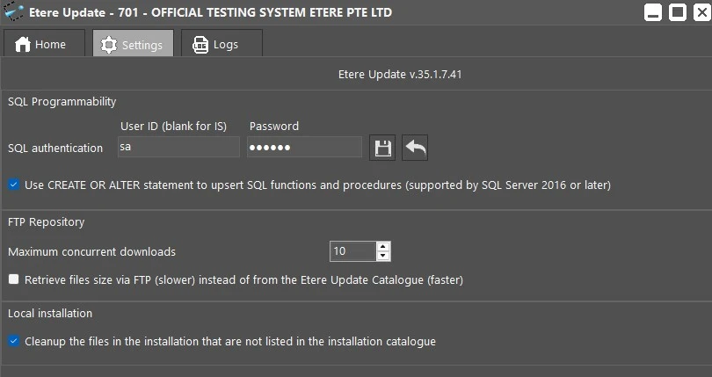This screenshot has height=377, width=712.
Task: Increase maximum concurrent downloads with up arrow
Action: [x=383, y=247]
